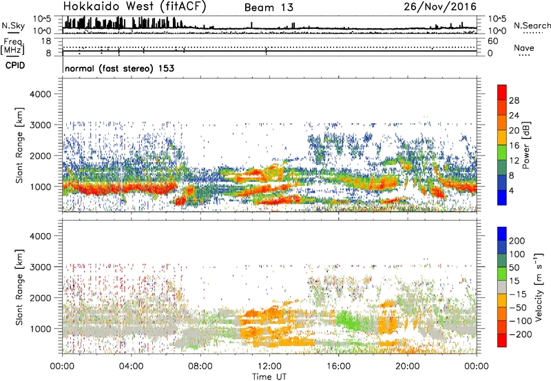The height and width of the screenshot is (381, 551).
Task: Click the "28" tick on Power colorbar
Action: pyautogui.click(x=514, y=100)
